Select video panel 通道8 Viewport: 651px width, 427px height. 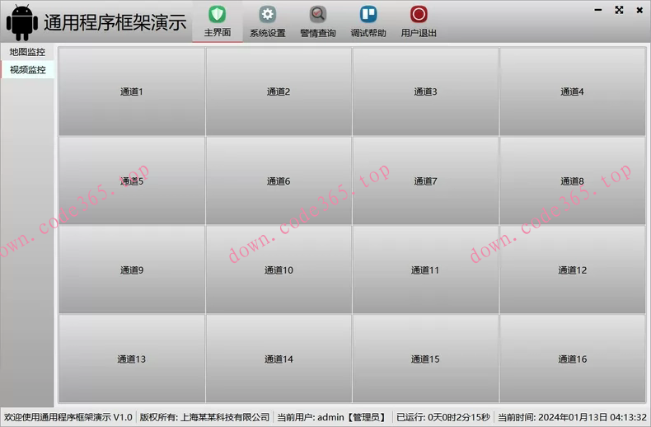[573, 181]
